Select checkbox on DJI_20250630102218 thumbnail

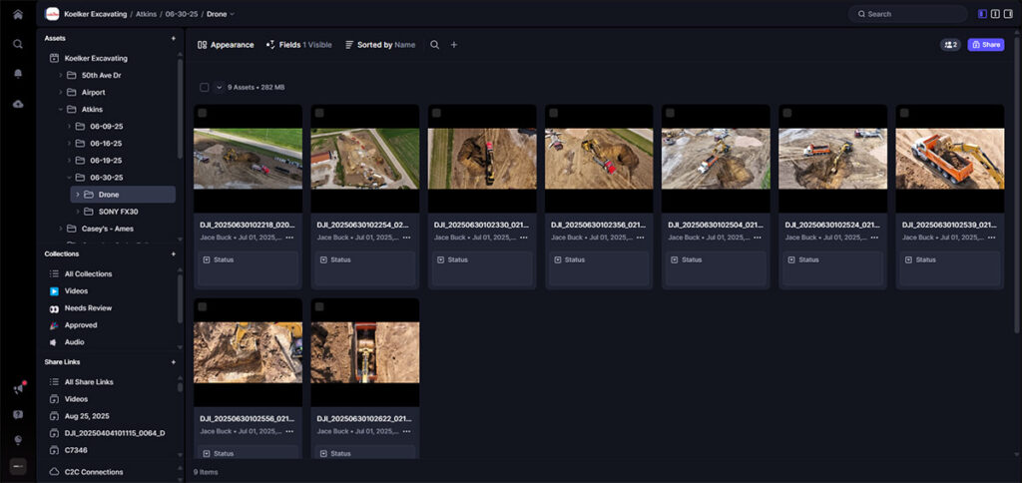click(203, 114)
